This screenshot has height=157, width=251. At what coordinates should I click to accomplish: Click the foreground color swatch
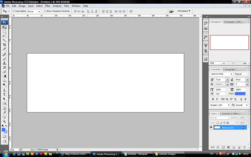tap(3, 130)
